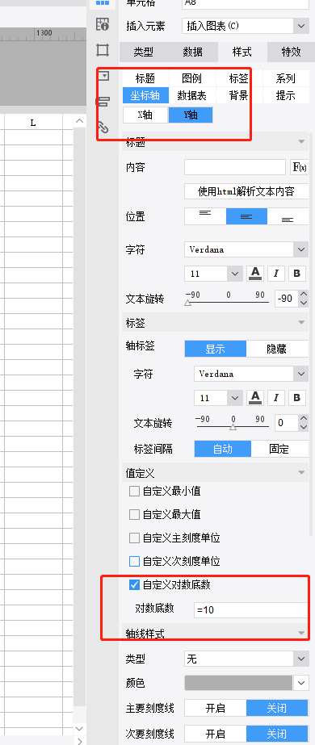Increase label 文本旋转 value with up arrow
Screen dimensions: 315x745
304,419
